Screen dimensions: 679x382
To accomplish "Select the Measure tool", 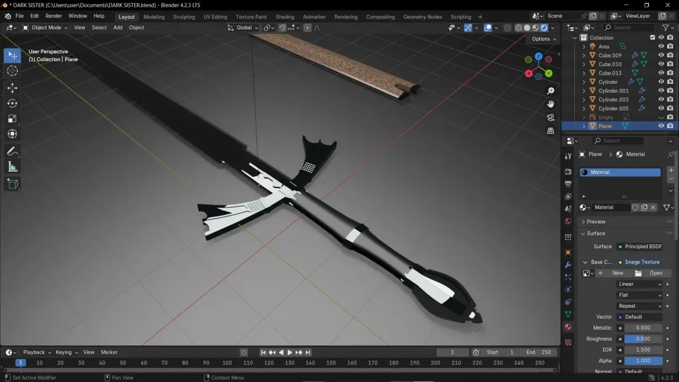I will pos(12,166).
